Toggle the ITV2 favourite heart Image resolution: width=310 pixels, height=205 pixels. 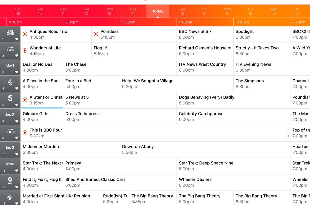[x=17, y=121]
